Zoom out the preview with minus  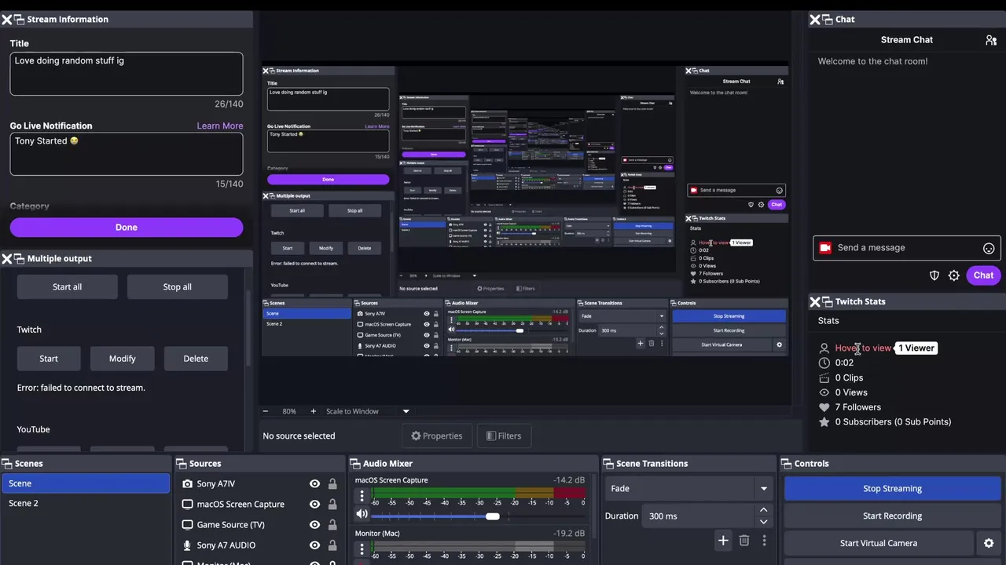click(266, 411)
